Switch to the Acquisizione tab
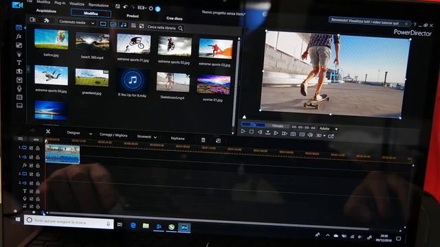The height and width of the screenshot is (247, 440). click(x=46, y=11)
